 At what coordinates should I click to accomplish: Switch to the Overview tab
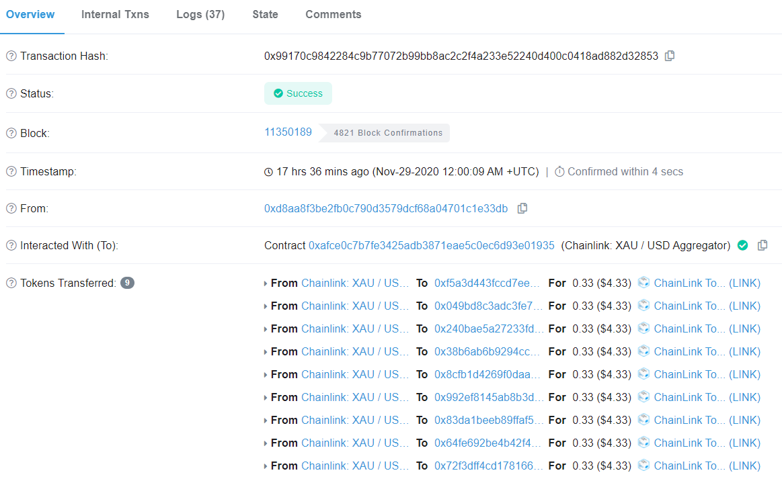pyautogui.click(x=30, y=15)
